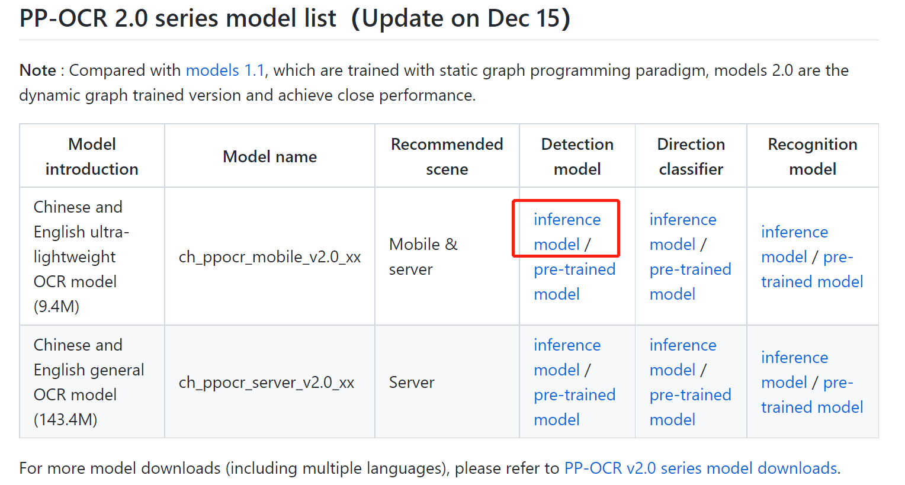This screenshot has height=485, width=905.
Task: Click the ch_ppocr_mobile_v2.0_xx model name cell
Action: 269,257
